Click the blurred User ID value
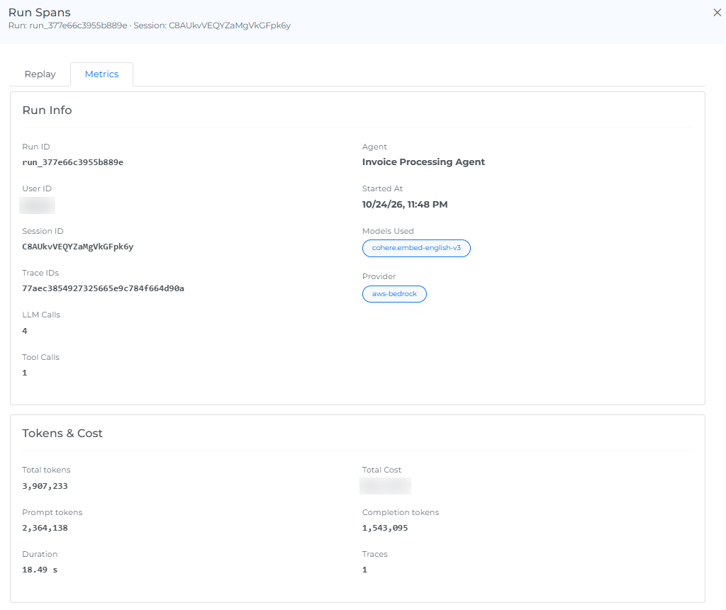The width and height of the screenshot is (726, 610). [x=37, y=205]
